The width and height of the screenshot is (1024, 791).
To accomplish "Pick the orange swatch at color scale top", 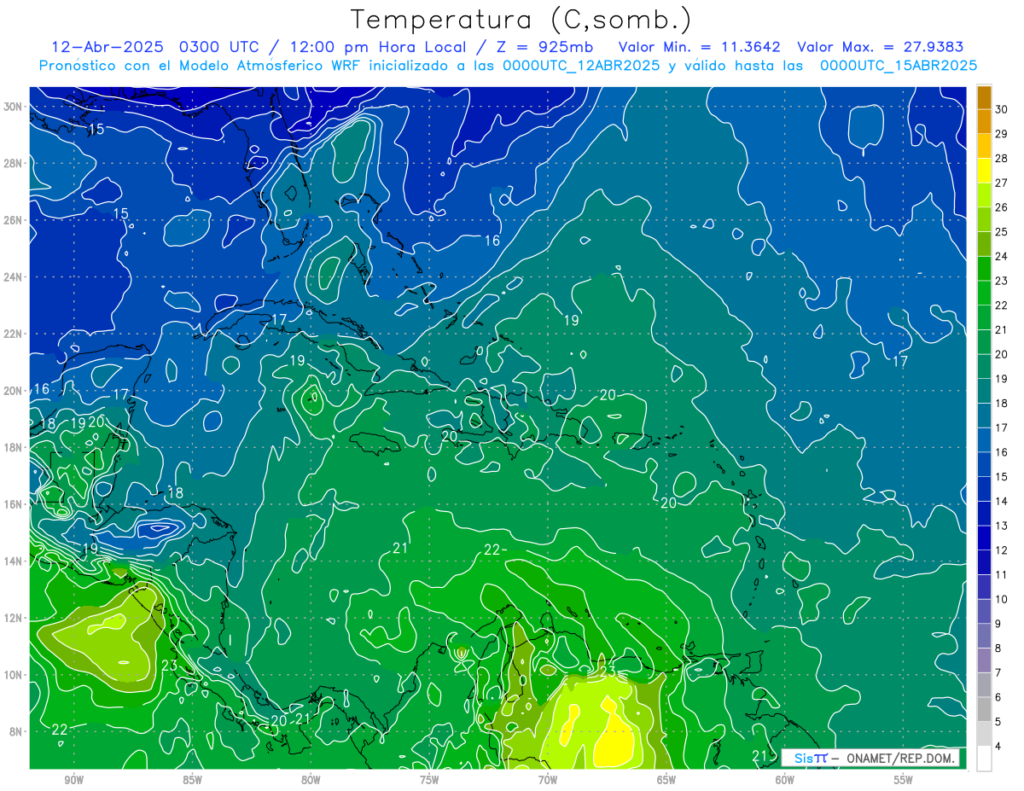I will [985, 96].
